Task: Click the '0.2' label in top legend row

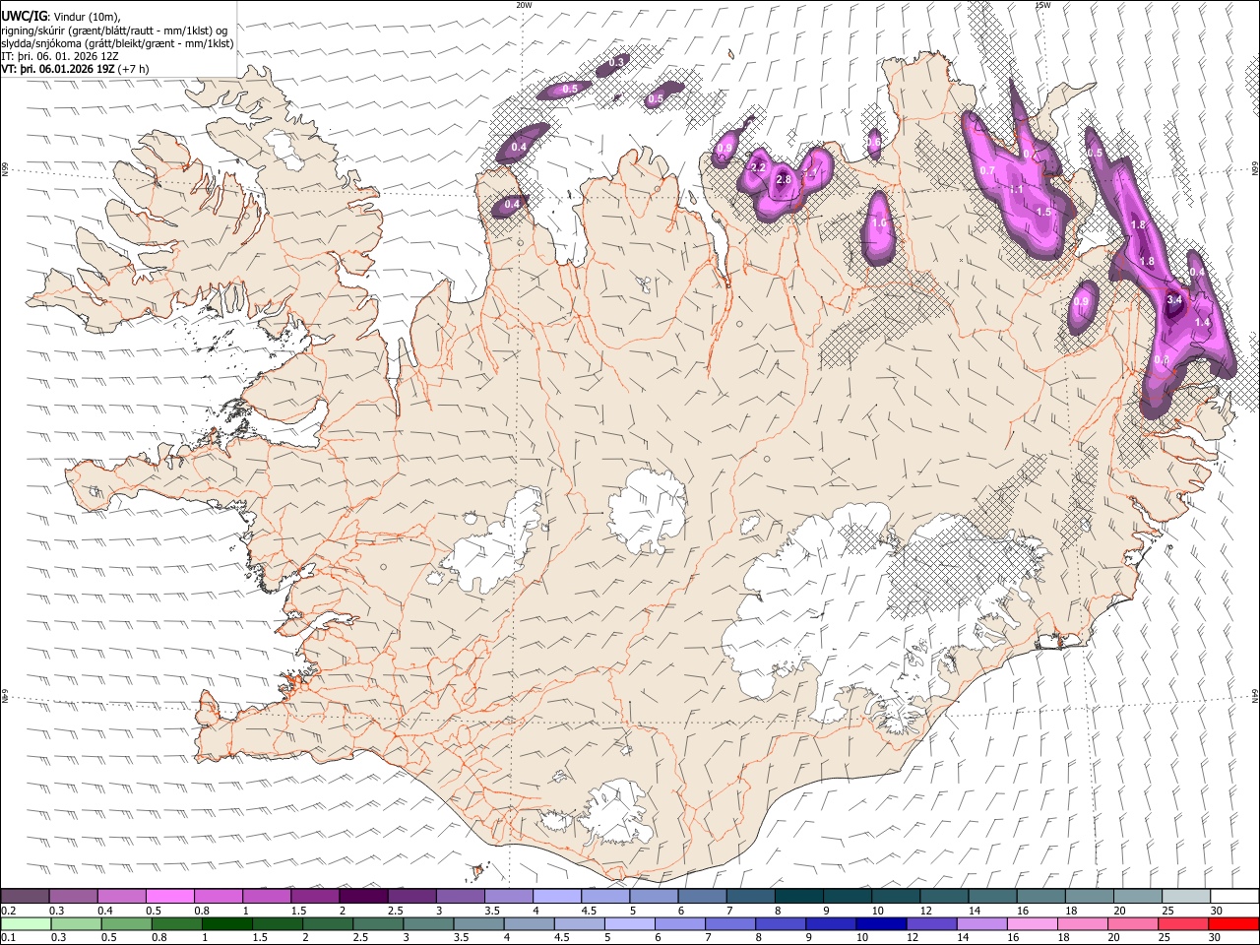Action: (x=9, y=911)
